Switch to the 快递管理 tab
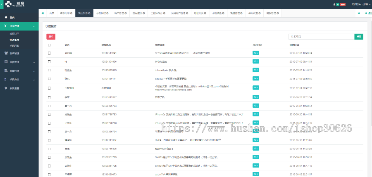The height and width of the screenshot is (177, 372). 236,13
